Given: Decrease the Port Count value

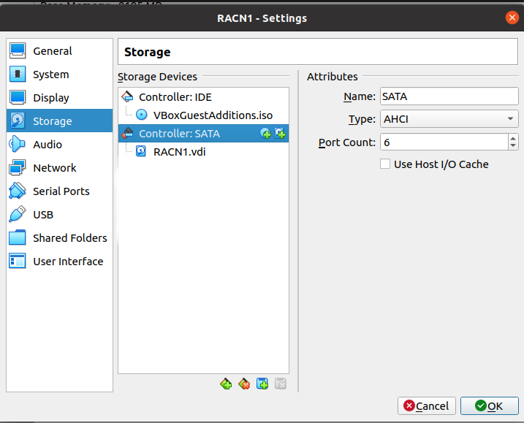Looking at the screenshot, I should (513, 146).
